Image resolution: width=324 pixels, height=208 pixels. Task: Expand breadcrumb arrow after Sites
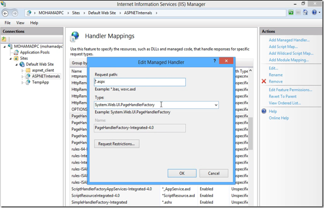tap(84, 13)
